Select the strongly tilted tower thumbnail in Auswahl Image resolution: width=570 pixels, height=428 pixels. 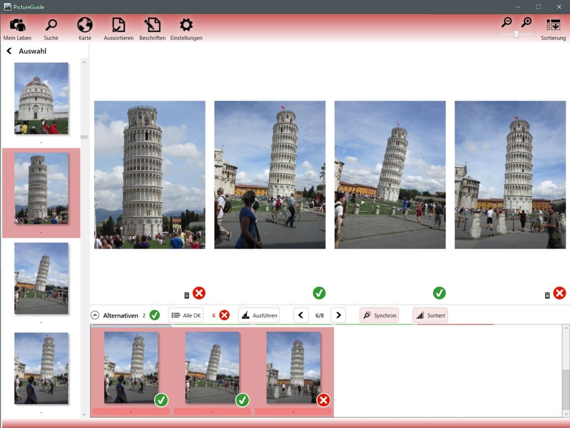[x=41, y=278]
